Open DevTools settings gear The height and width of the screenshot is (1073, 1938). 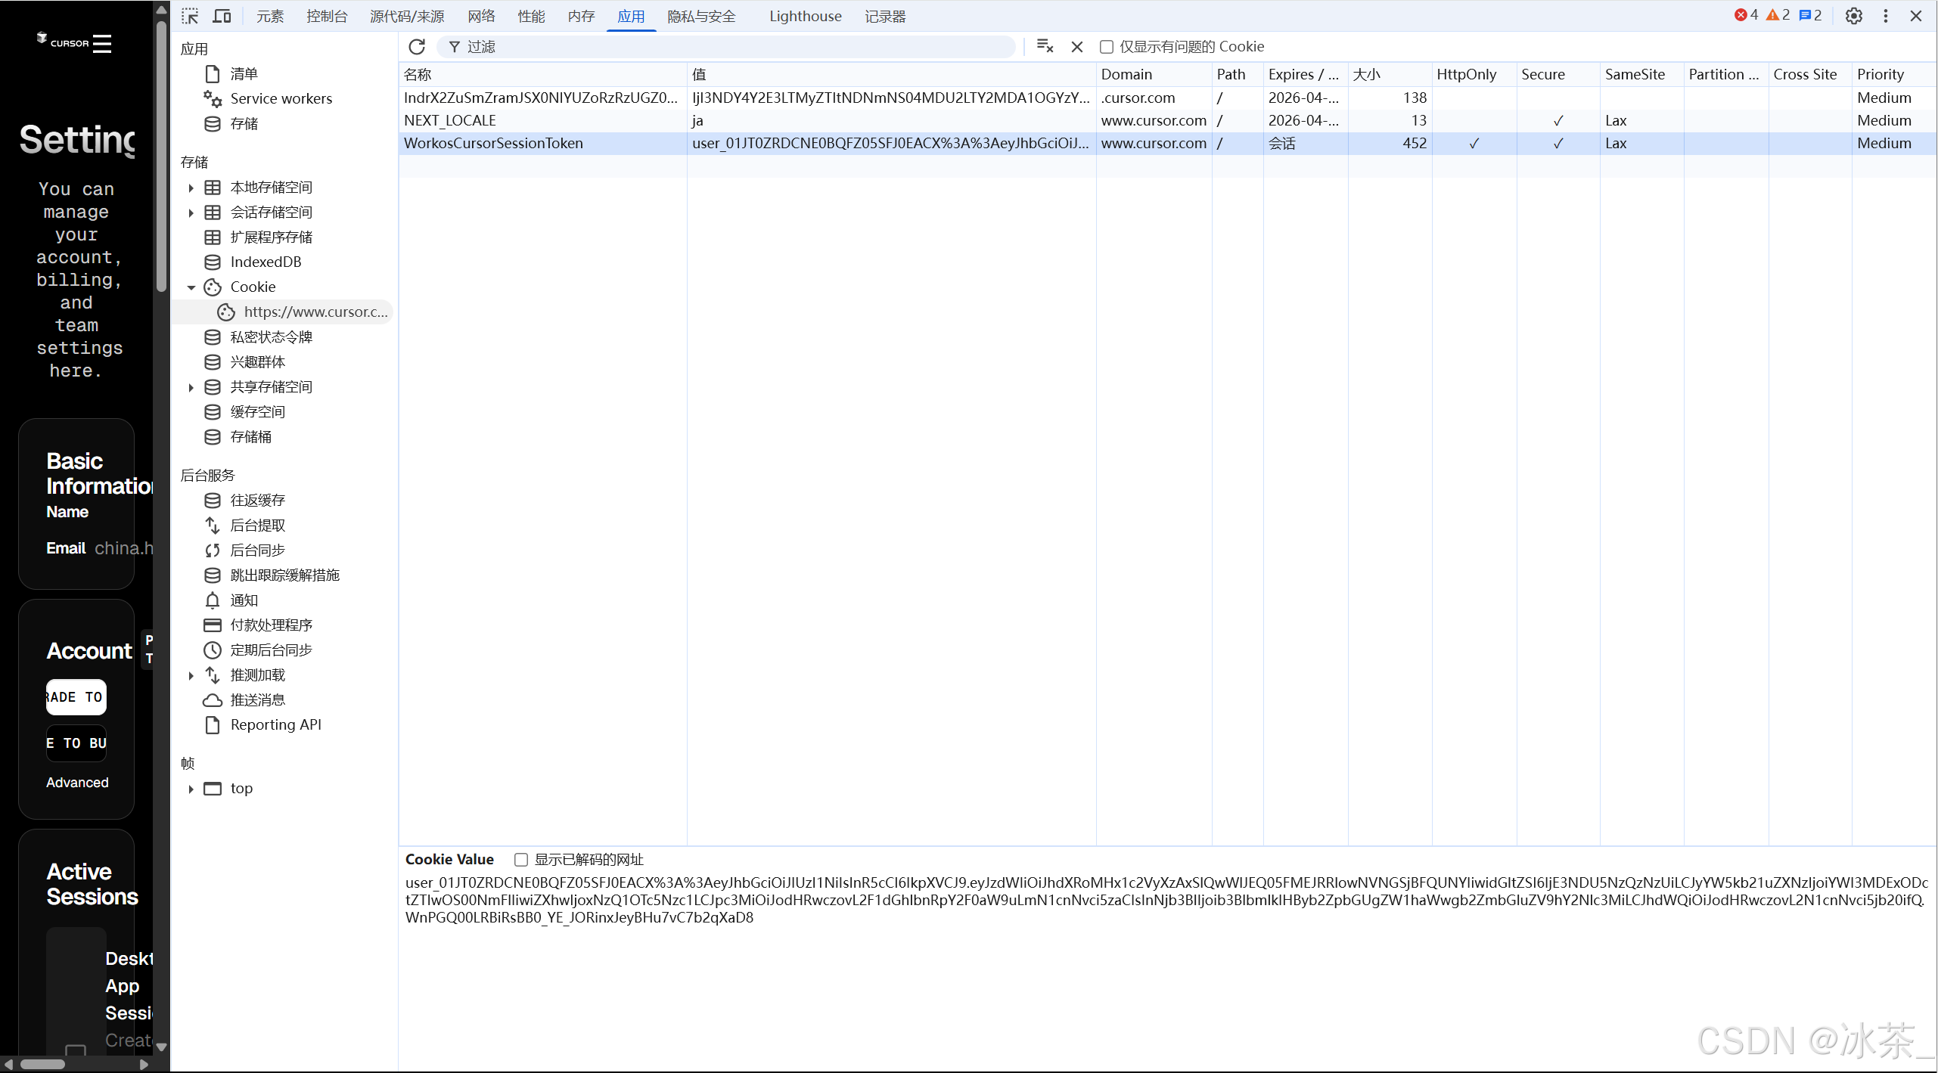[1853, 16]
